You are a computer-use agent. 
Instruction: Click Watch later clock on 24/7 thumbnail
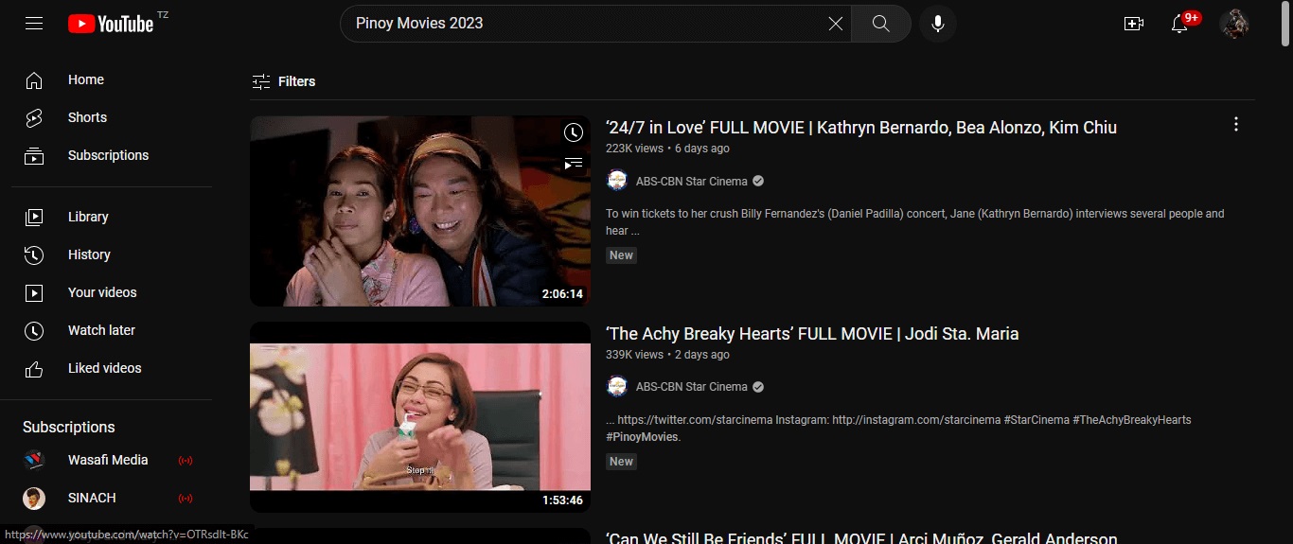573,132
